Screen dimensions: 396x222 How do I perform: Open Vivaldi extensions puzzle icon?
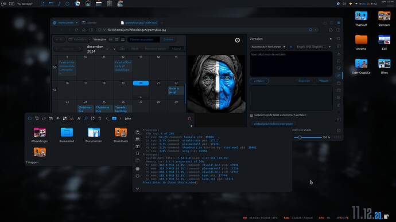tap(331, 30)
